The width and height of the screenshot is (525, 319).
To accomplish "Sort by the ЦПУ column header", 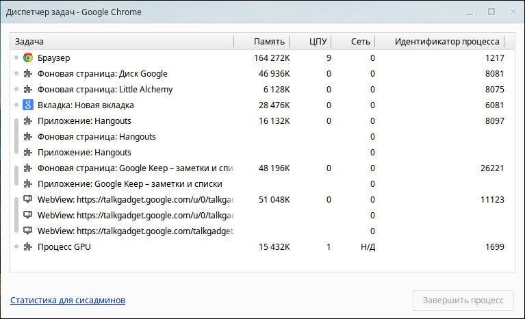I will tap(310, 42).
